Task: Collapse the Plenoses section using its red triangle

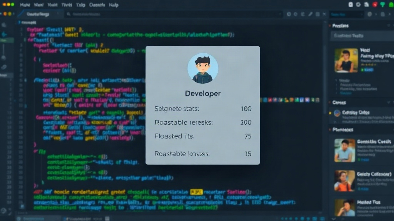Action: click(330, 130)
